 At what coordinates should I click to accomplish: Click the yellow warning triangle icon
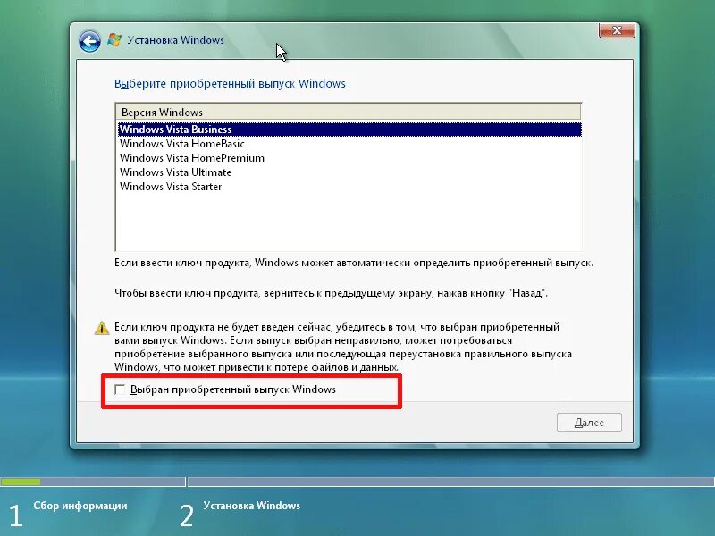pyautogui.click(x=102, y=328)
